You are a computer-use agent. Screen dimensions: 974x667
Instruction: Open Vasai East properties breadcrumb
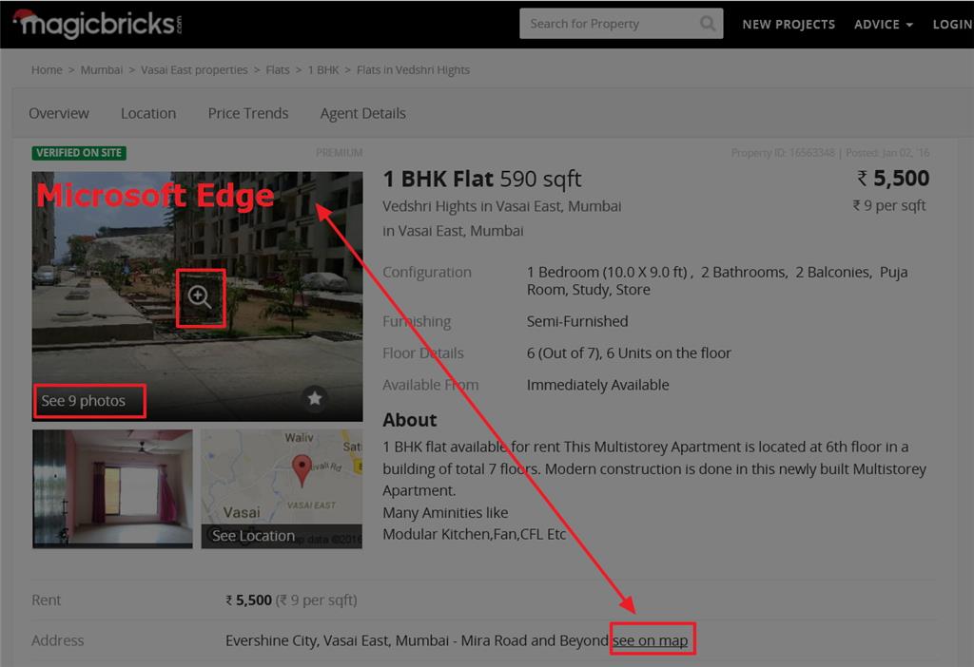pos(194,69)
